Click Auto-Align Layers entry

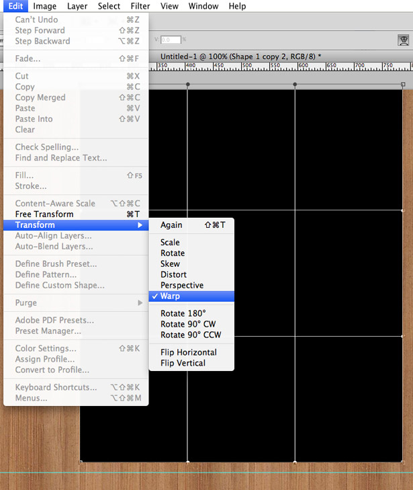coord(76,236)
